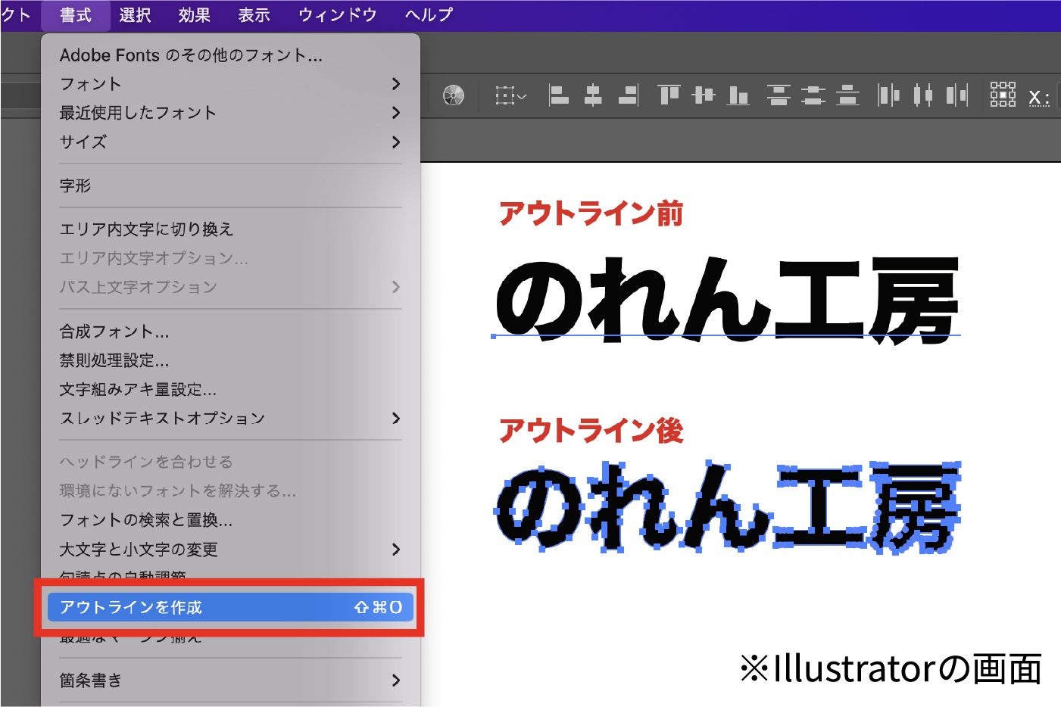This screenshot has height=707, width=1061.
Task: Click Vertical Distribute Bottom icon
Action: (848, 95)
